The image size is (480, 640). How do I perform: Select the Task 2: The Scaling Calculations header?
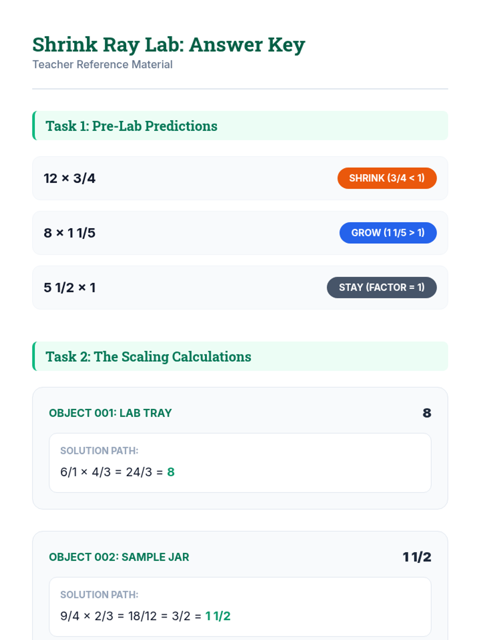(148, 356)
